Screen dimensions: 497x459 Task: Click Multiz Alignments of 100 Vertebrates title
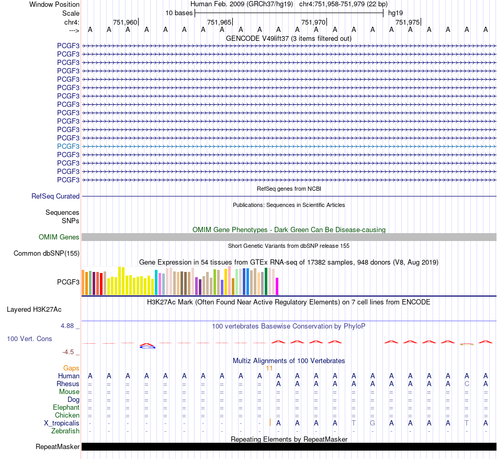coord(289,360)
